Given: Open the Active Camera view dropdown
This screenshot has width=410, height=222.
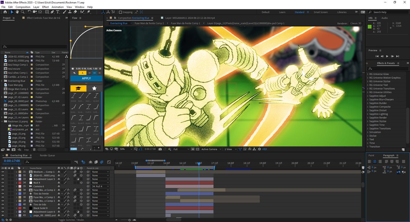Looking at the screenshot, I should pos(211,149).
